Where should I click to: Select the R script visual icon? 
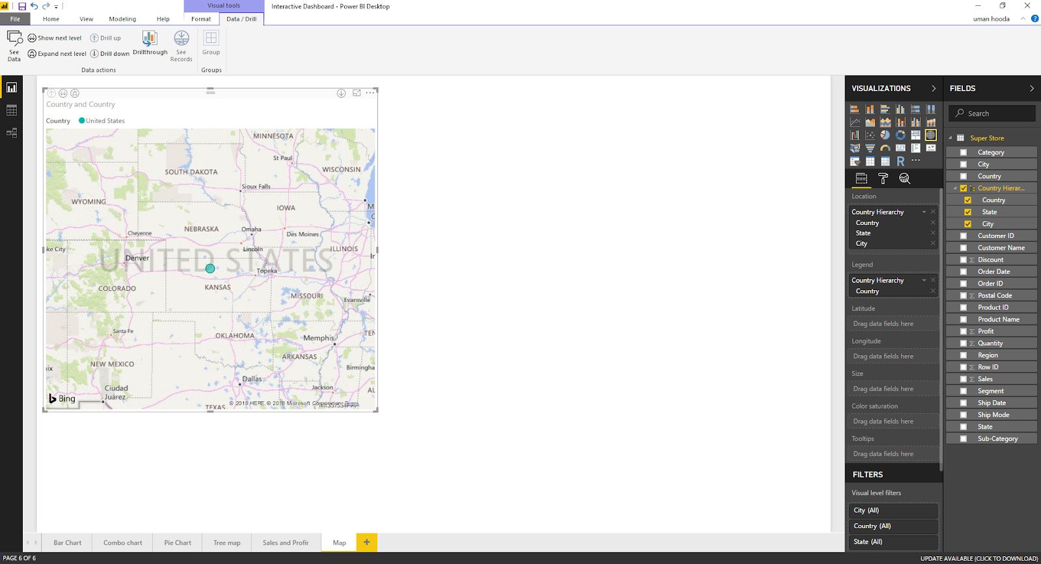pos(900,161)
